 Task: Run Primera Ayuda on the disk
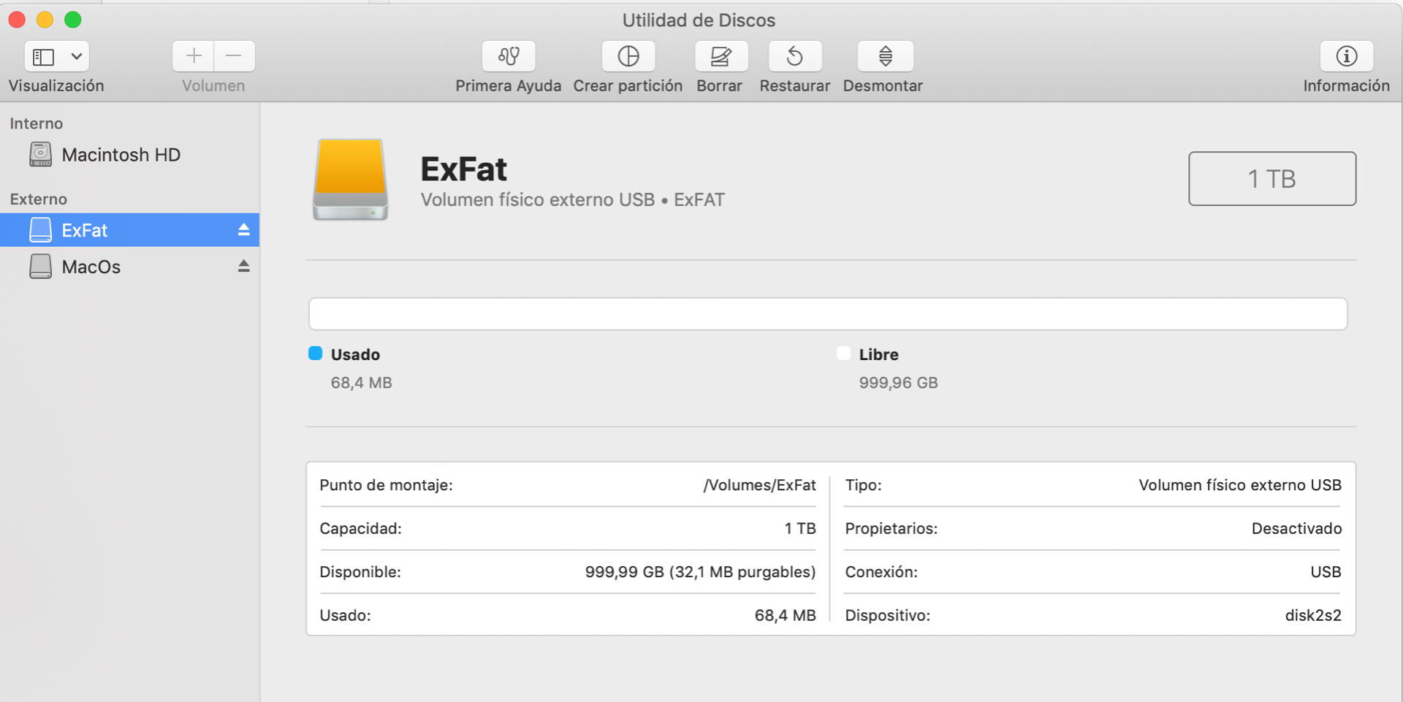(x=508, y=56)
